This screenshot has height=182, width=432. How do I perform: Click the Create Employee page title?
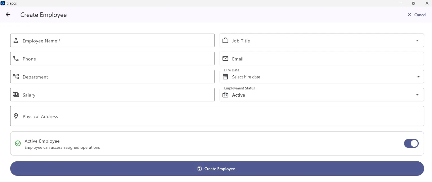pyautogui.click(x=44, y=15)
